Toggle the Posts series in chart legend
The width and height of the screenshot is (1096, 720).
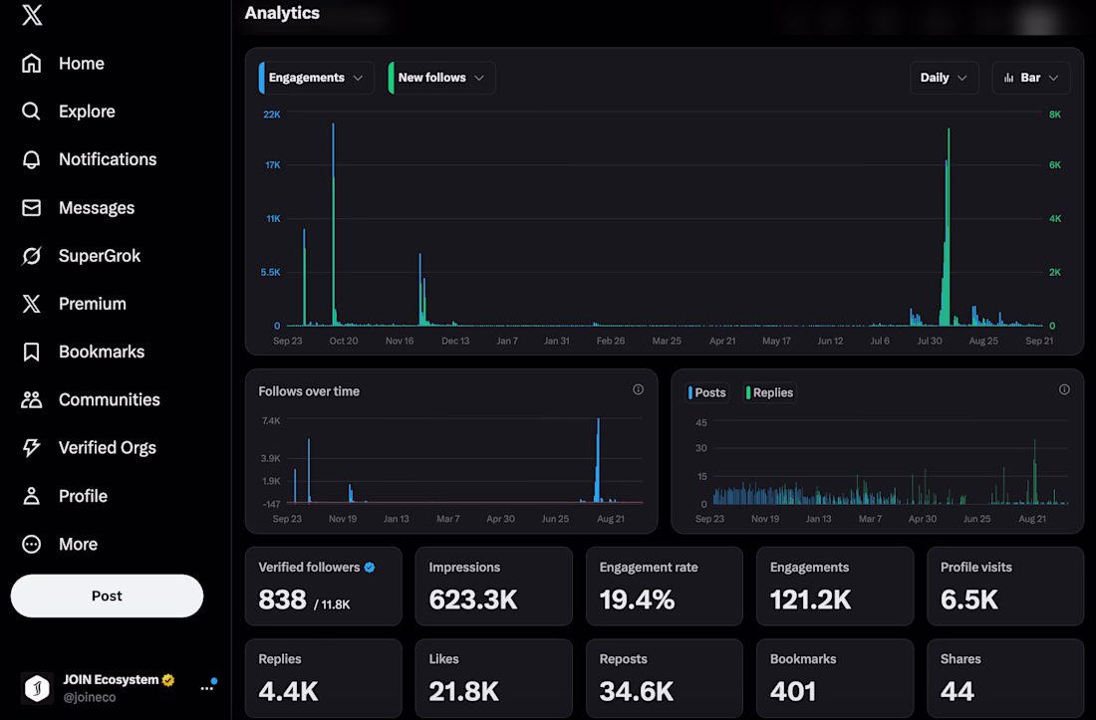(707, 392)
